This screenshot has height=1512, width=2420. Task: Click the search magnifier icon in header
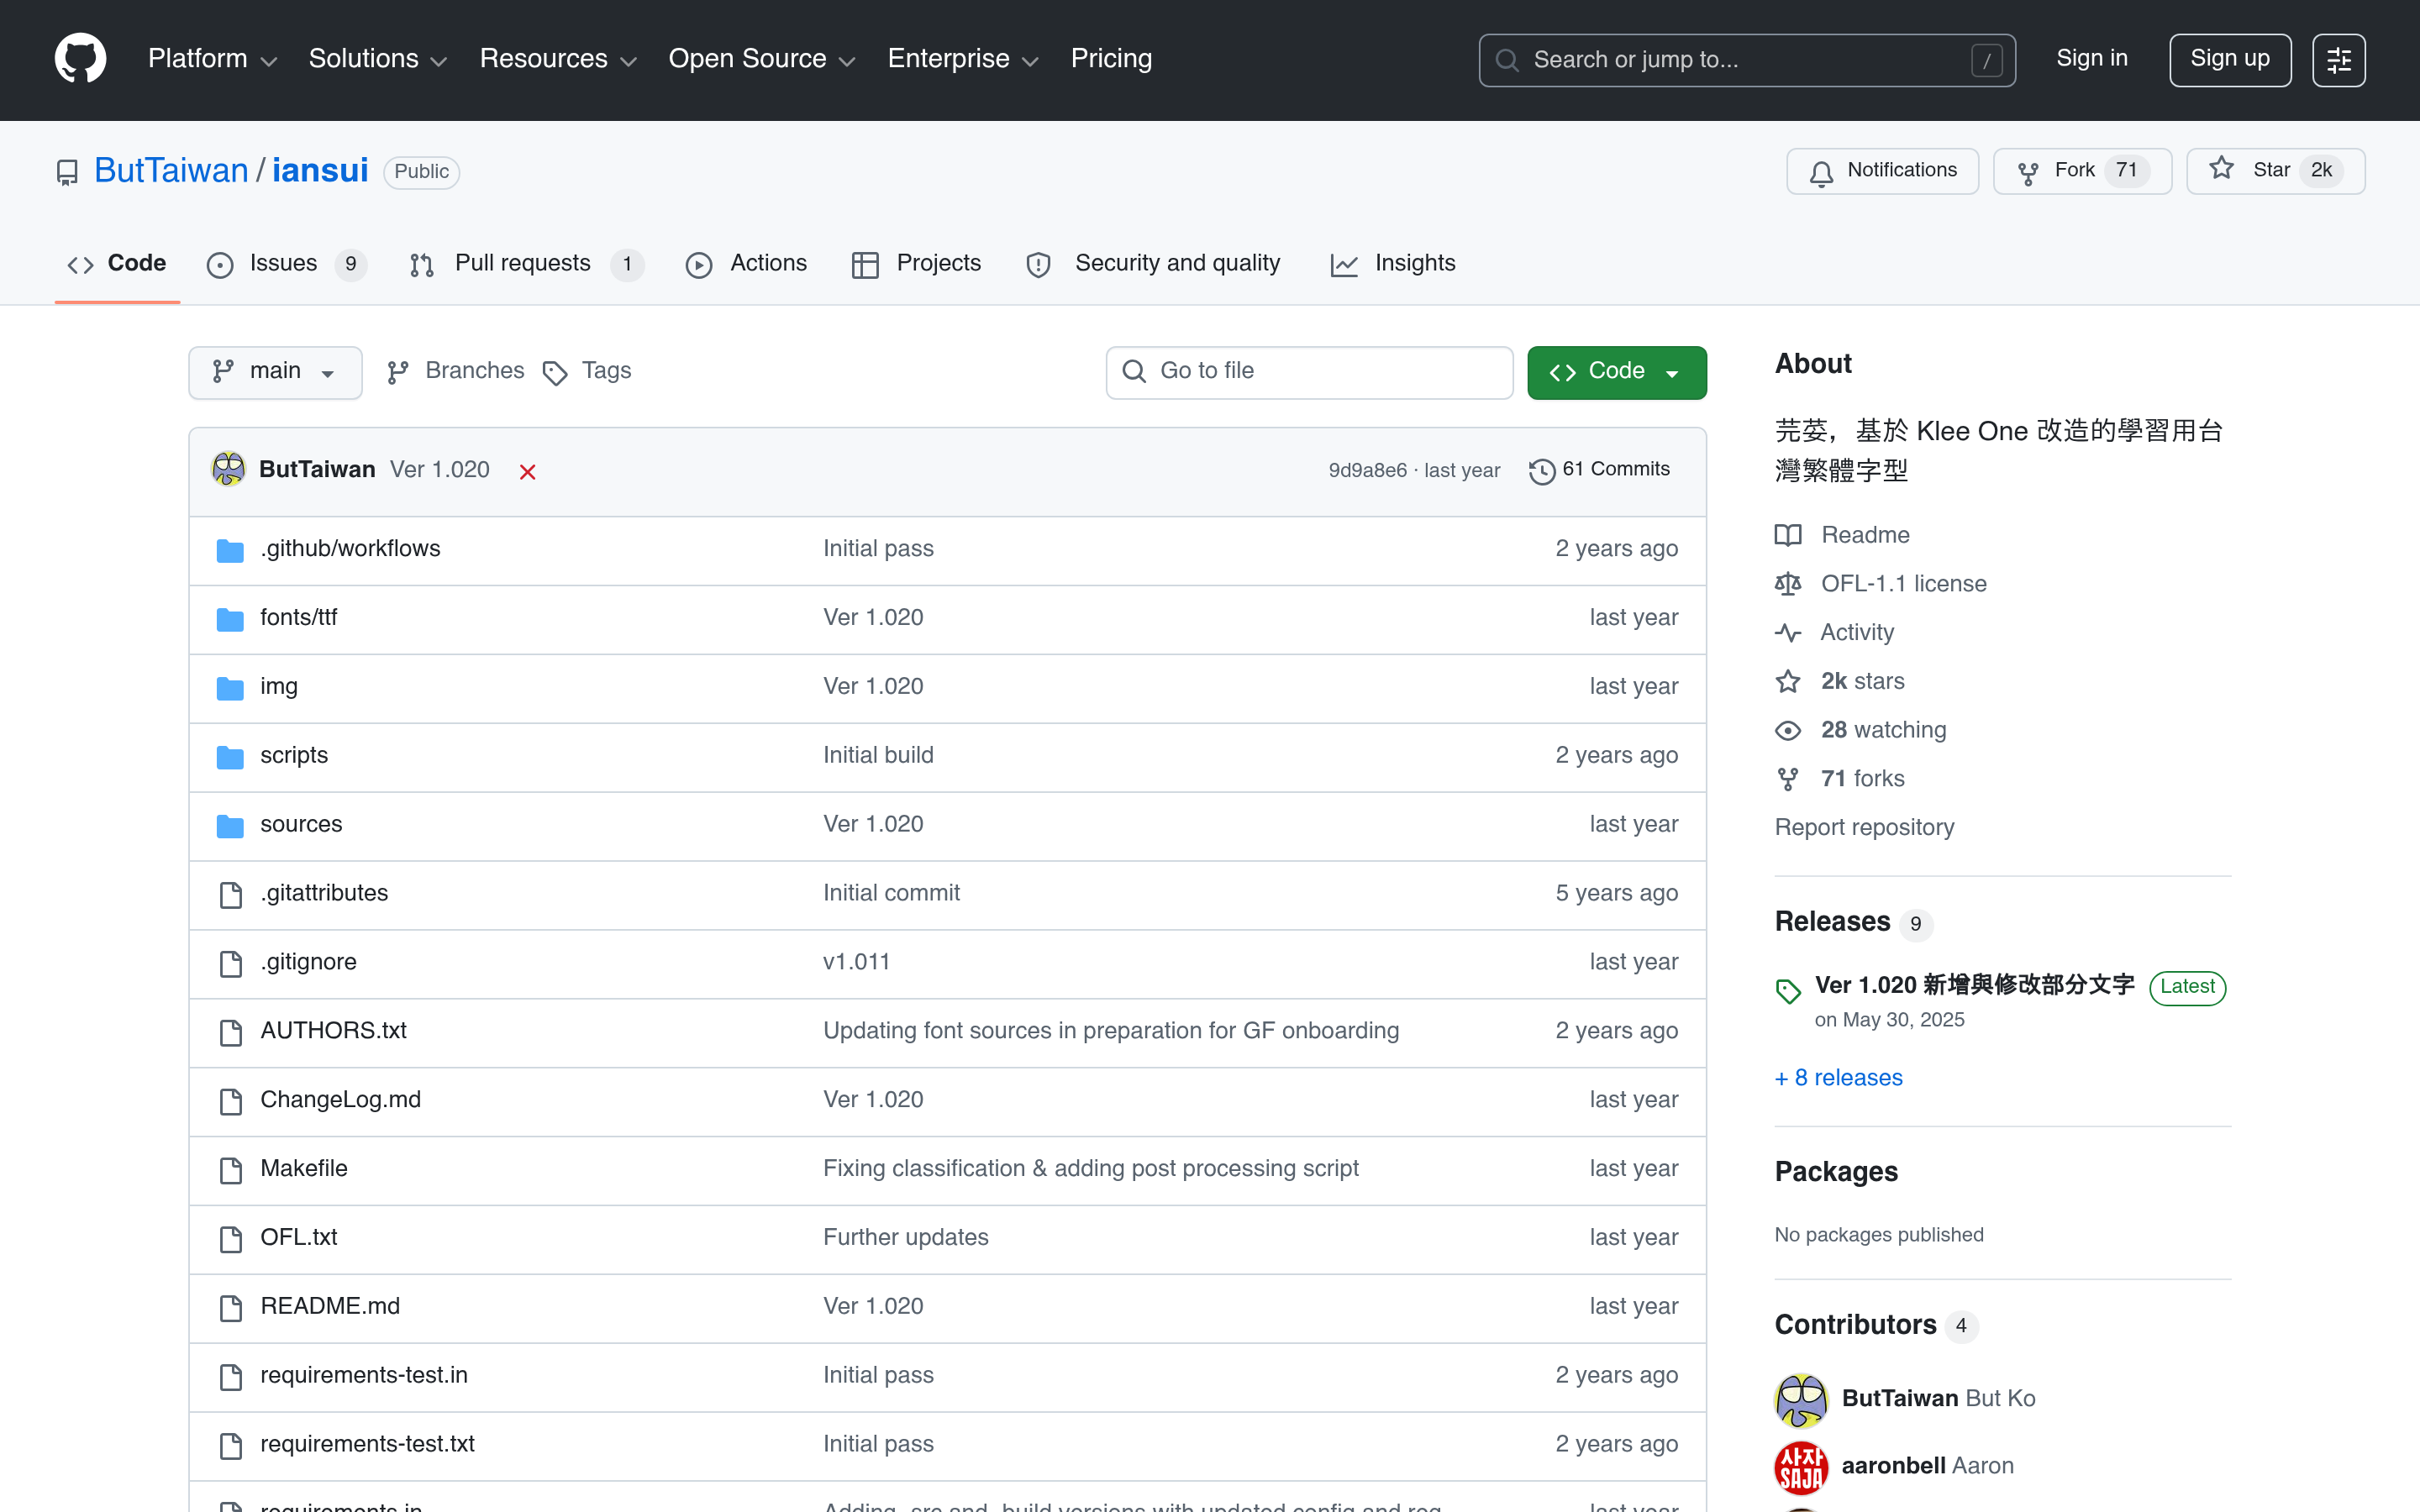click(x=1507, y=60)
